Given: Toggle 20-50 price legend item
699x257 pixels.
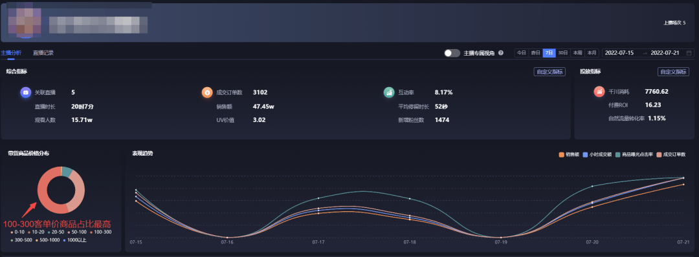Looking at the screenshot, I should [x=56, y=232].
